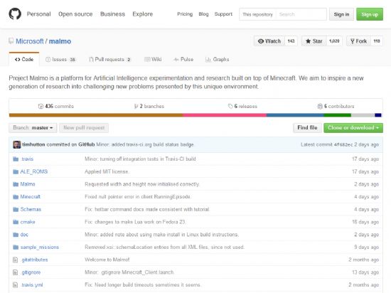Screen dimensions: 391x293
Task: Click the Watch eye button
Action: tap(269, 41)
